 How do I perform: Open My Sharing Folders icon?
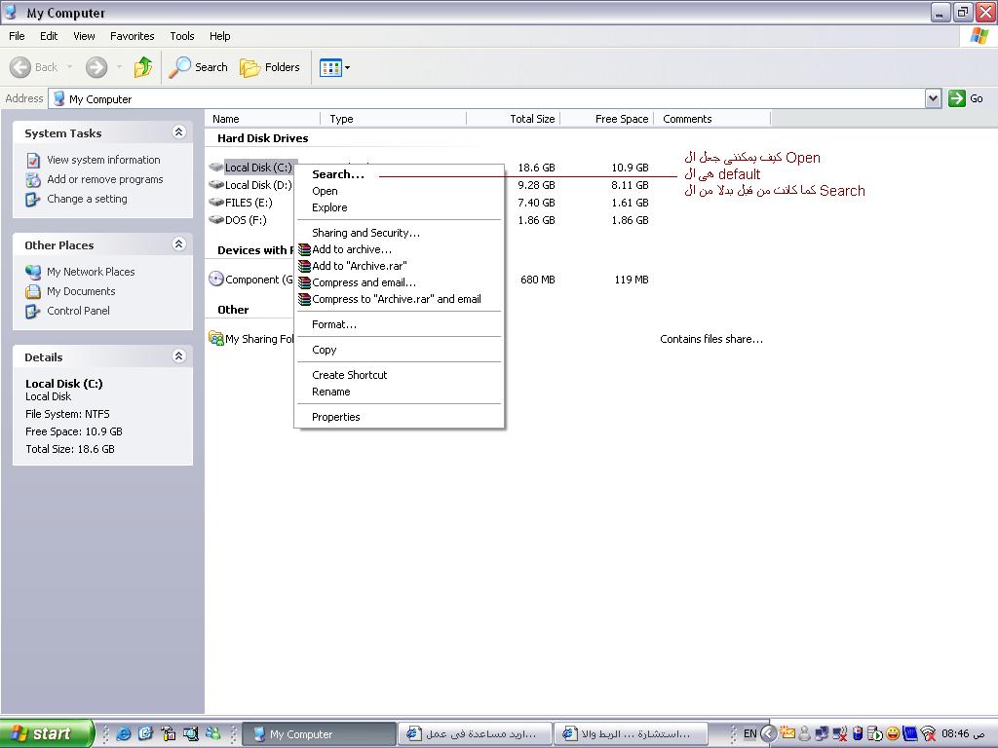[216, 338]
